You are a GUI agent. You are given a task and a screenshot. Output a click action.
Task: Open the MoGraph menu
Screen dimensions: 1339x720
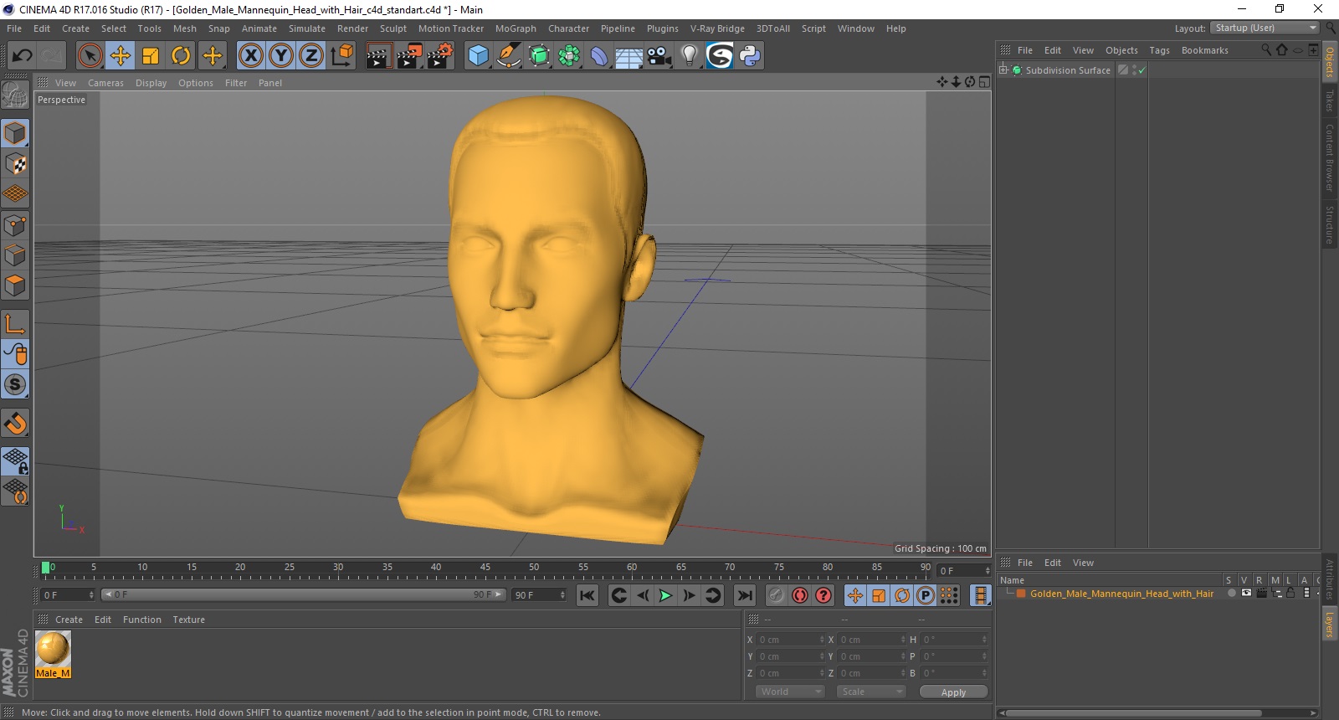click(516, 28)
